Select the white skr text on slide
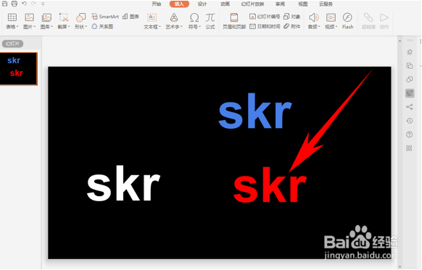Viewport: 422px width, 270px height. click(123, 183)
